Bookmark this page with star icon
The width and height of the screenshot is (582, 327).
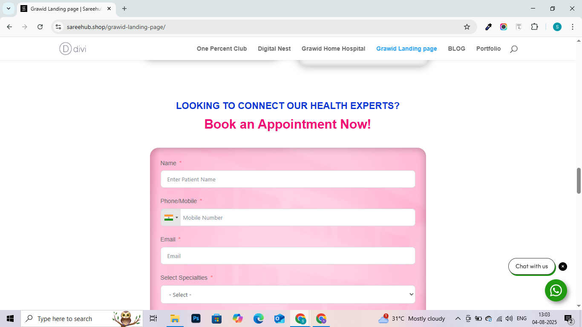click(x=467, y=27)
